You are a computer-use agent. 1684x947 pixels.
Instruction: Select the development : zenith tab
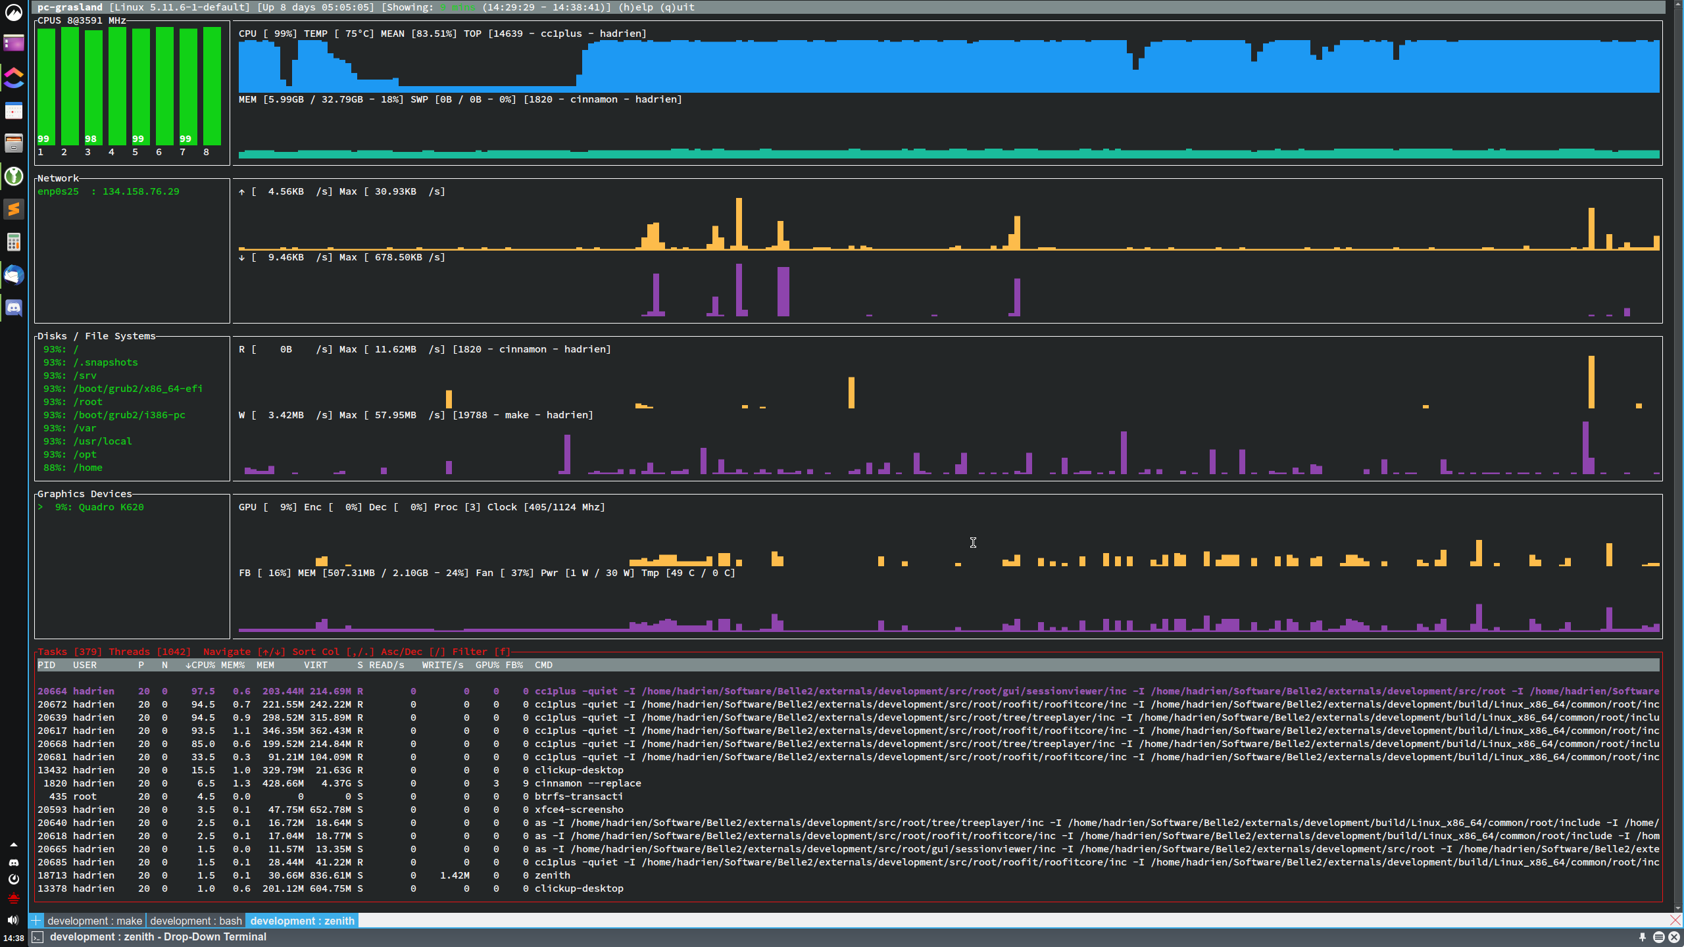(302, 921)
